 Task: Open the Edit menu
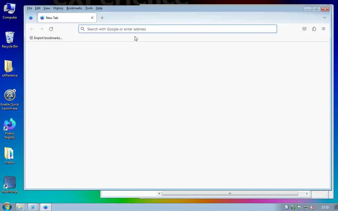pyautogui.click(x=38, y=8)
